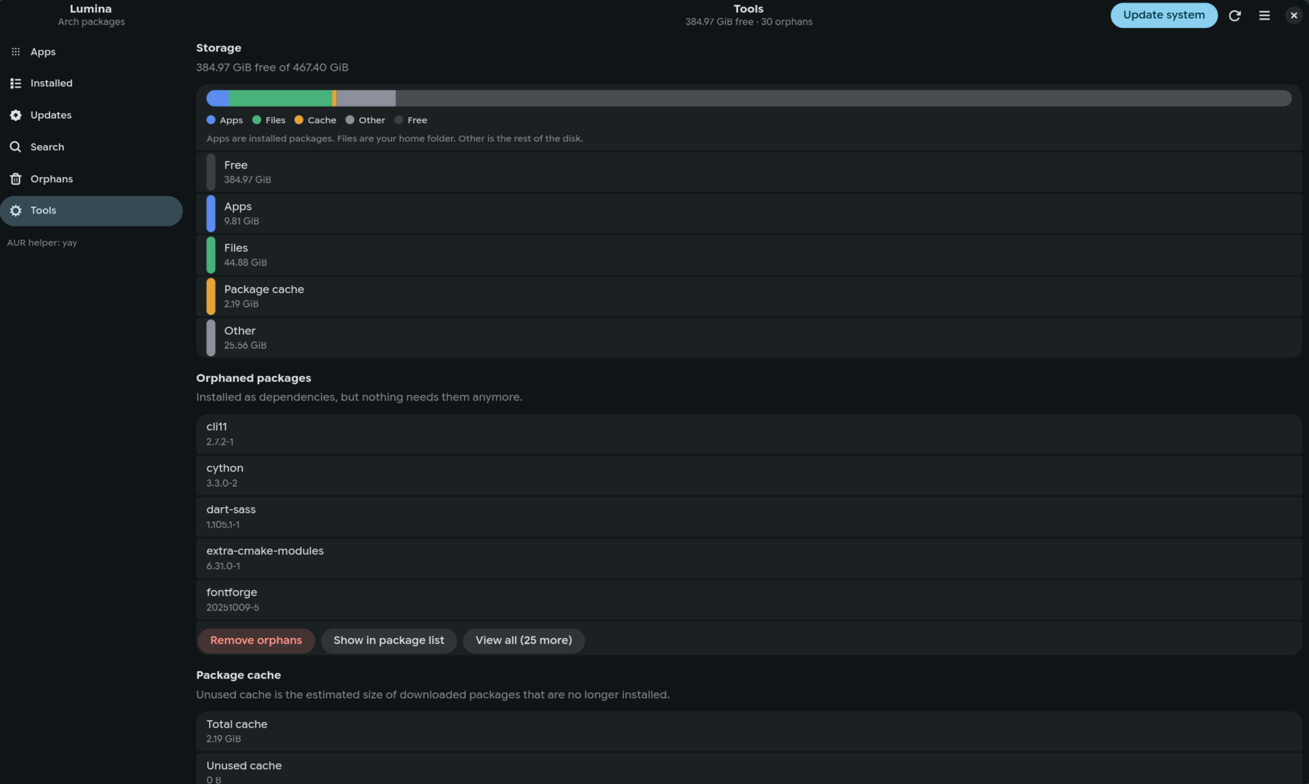Open the hamburger menu icon
The image size is (1309, 784).
tap(1264, 15)
